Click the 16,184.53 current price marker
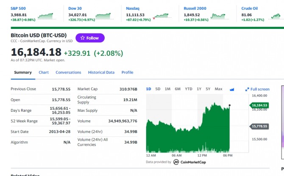This screenshot has height=176, width=284. click(259, 105)
